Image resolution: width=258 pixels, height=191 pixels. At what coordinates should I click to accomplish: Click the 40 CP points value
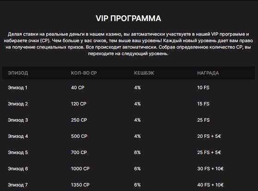click(x=78, y=87)
